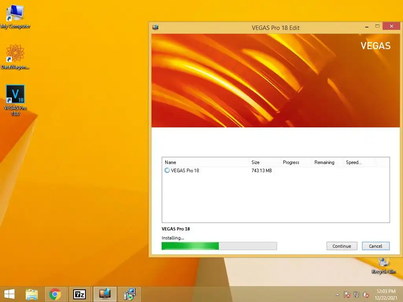Show hidden system tray icons arrow
This screenshot has width=403, height=302.
click(x=337, y=295)
